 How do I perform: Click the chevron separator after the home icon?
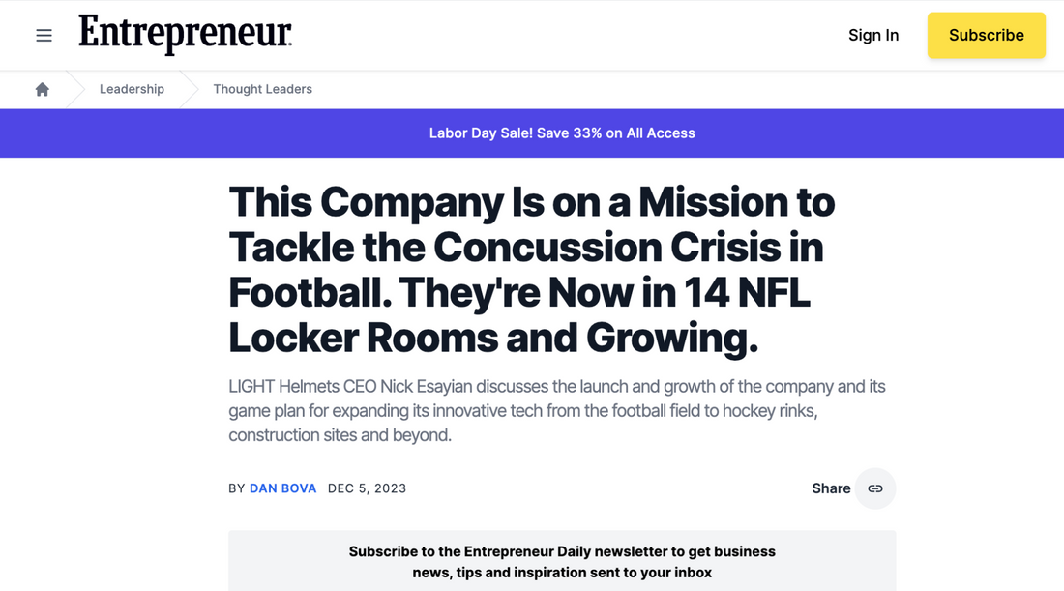74,89
